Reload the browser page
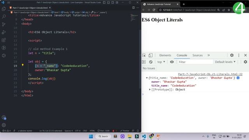Viewport: 249px width, 140px height. 154,10
